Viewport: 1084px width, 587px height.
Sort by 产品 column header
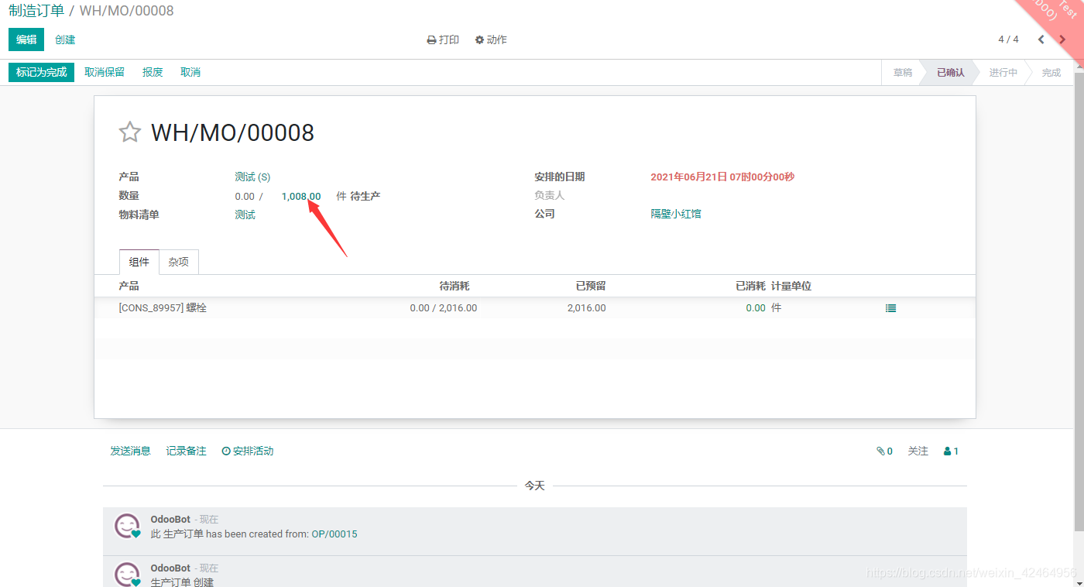(129, 286)
